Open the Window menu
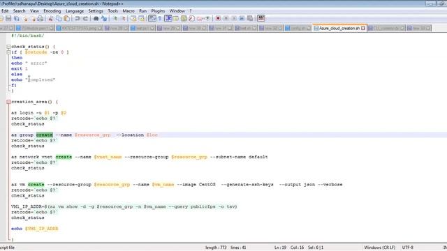The height and width of the screenshot is (251, 447). (177, 11)
